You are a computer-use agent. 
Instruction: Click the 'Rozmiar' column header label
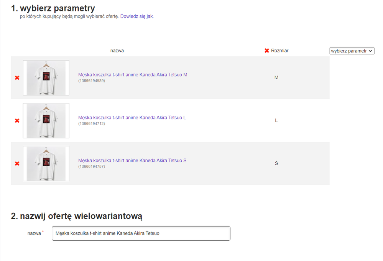point(279,51)
